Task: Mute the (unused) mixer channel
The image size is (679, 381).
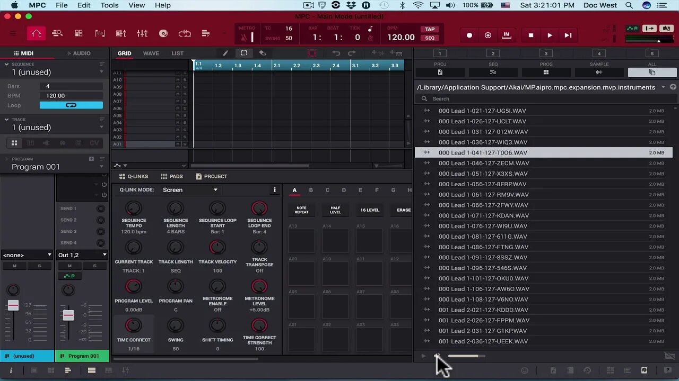Action: tap(14, 266)
